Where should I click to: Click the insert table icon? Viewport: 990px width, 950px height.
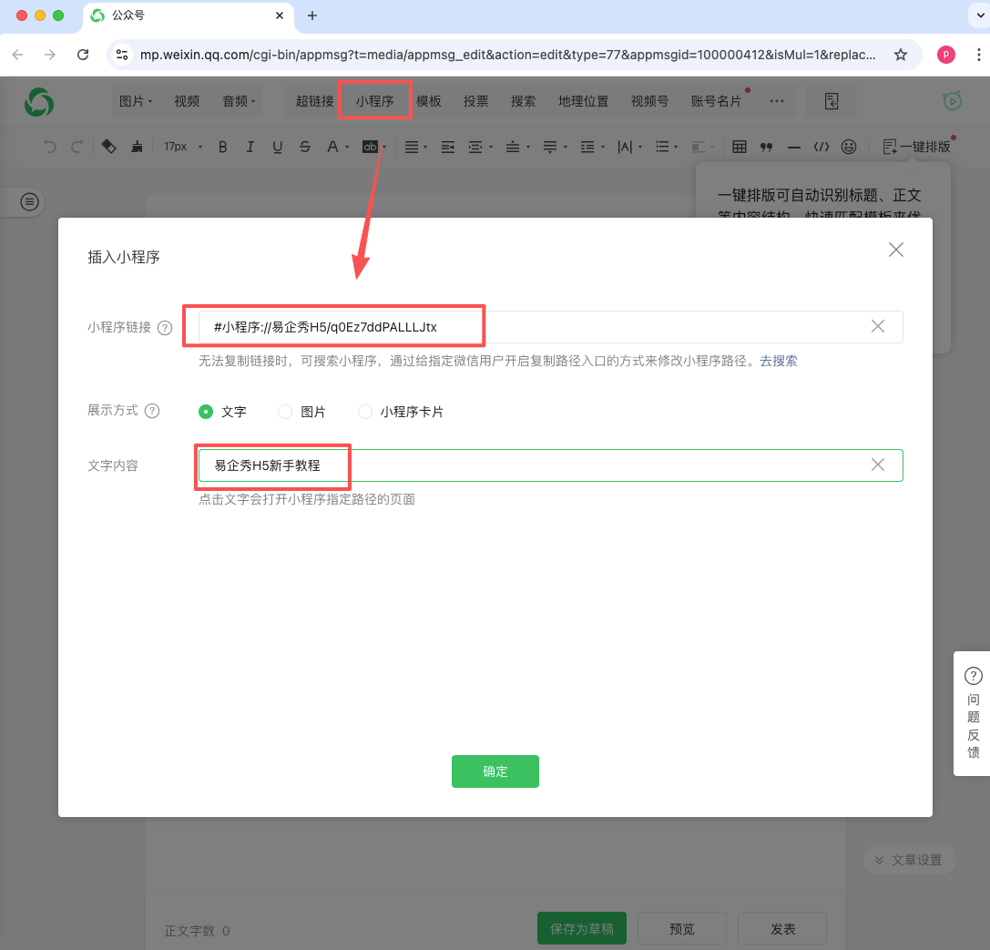(740, 147)
